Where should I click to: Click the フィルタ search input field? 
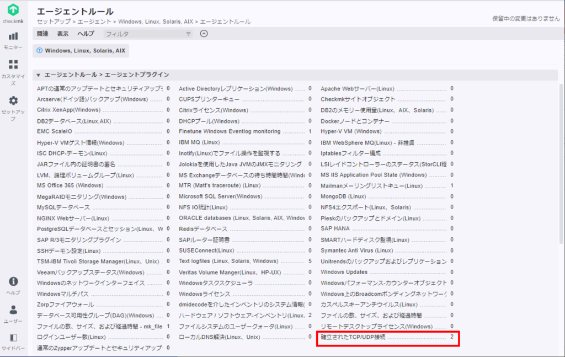(x=148, y=34)
